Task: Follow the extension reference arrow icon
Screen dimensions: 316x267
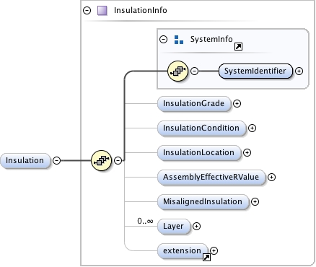Action: point(207,257)
